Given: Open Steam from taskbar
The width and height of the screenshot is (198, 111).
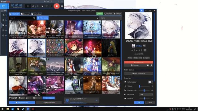Looking at the screenshot, I should [23, 109].
